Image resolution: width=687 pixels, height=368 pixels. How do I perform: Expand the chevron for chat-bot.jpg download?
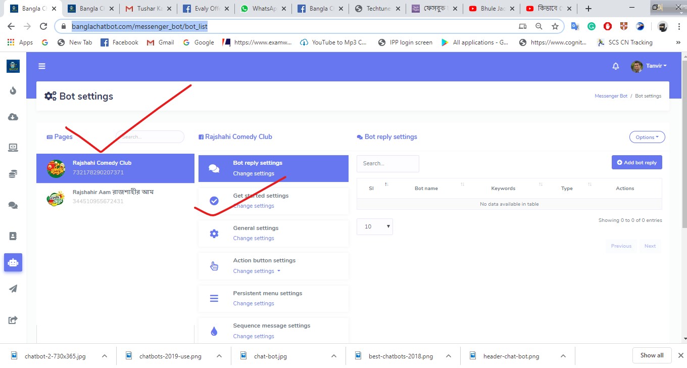tap(333, 356)
